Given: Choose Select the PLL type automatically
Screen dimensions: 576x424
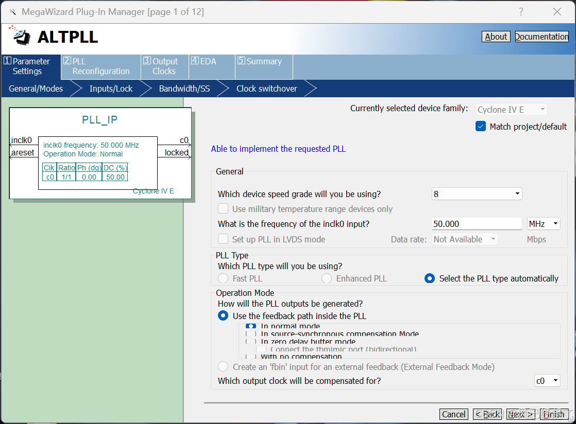Looking at the screenshot, I should click(430, 278).
